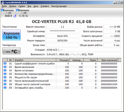124x112 pixels.
Task: Click the -- °C temperature button
Action: (x=11, y=51)
